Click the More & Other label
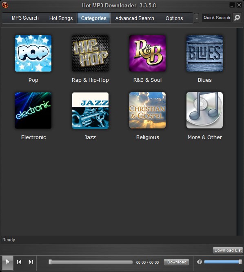Viewport: 244px width, 272px height. coord(205,137)
